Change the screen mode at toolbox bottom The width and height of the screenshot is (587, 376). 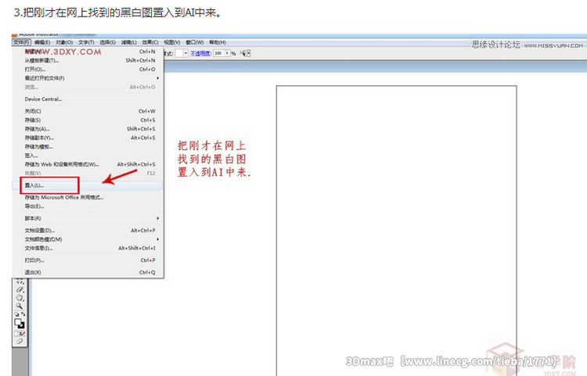tap(20, 342)
